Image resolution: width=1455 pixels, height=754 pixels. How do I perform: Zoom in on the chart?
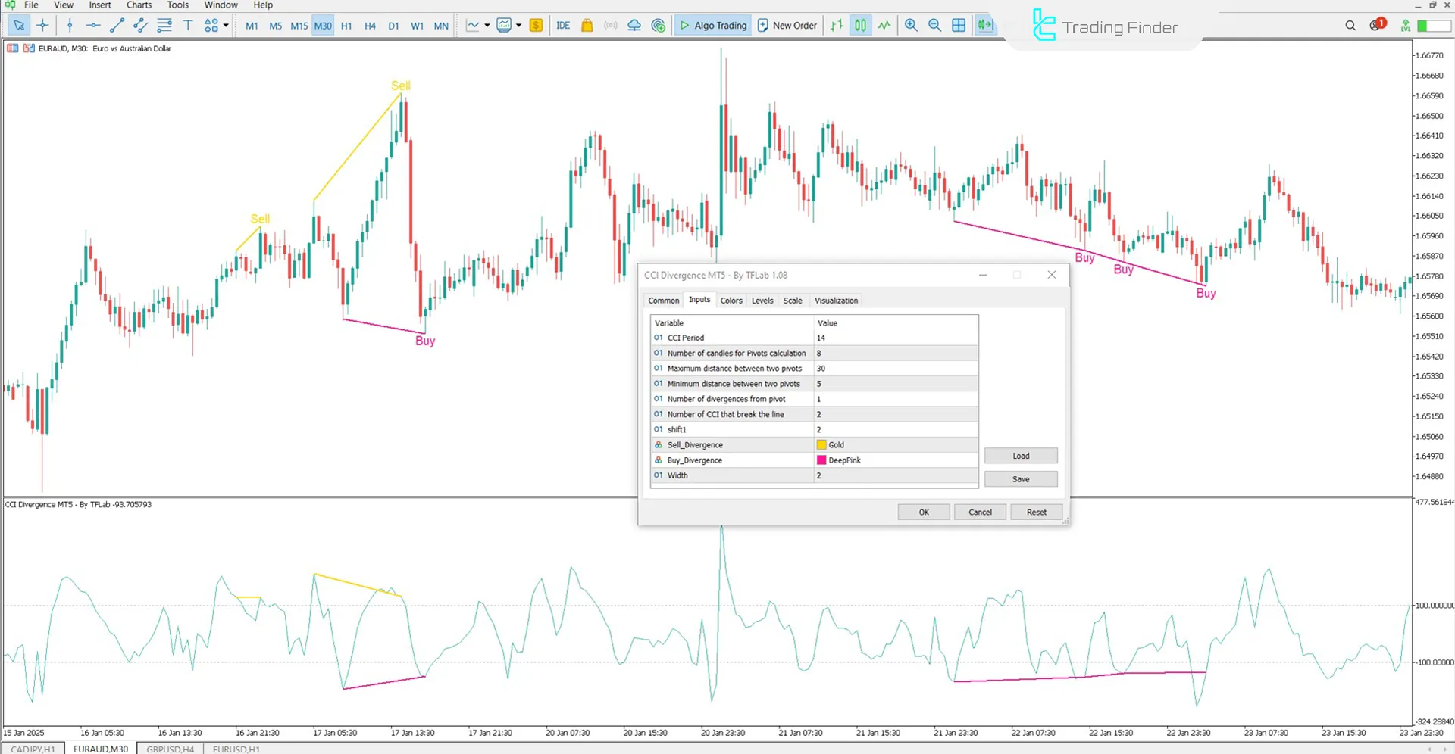(911, 25)
